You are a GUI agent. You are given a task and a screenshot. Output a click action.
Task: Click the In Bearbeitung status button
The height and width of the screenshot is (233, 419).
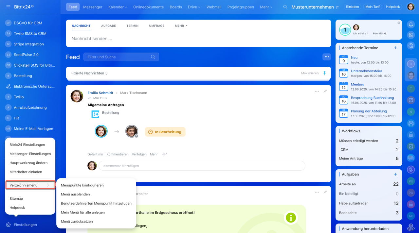(x=165, y=132)
